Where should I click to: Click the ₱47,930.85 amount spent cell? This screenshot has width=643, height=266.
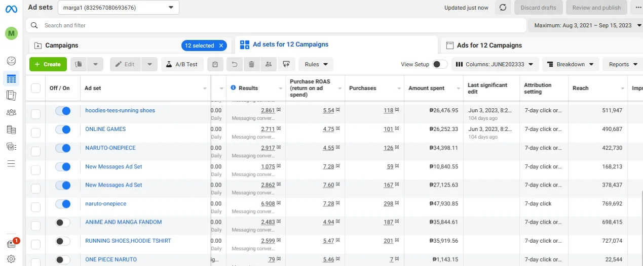tap(443, 204)
